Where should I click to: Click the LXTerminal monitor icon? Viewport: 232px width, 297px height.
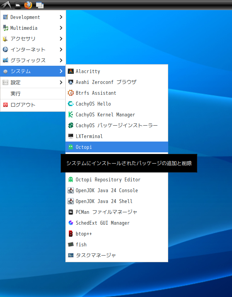(x=71, y=136)
